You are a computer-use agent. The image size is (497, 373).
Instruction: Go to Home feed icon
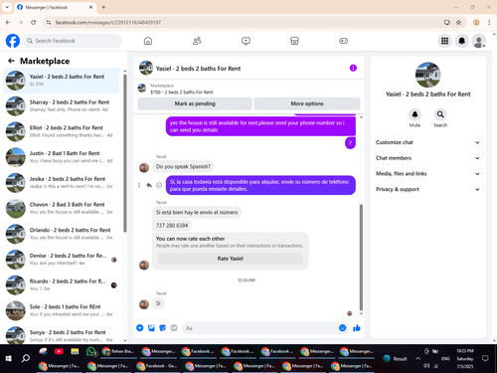pos(148,41)
